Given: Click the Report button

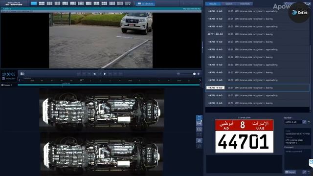Looking at the screenshot, I should [x=290, y=172].
